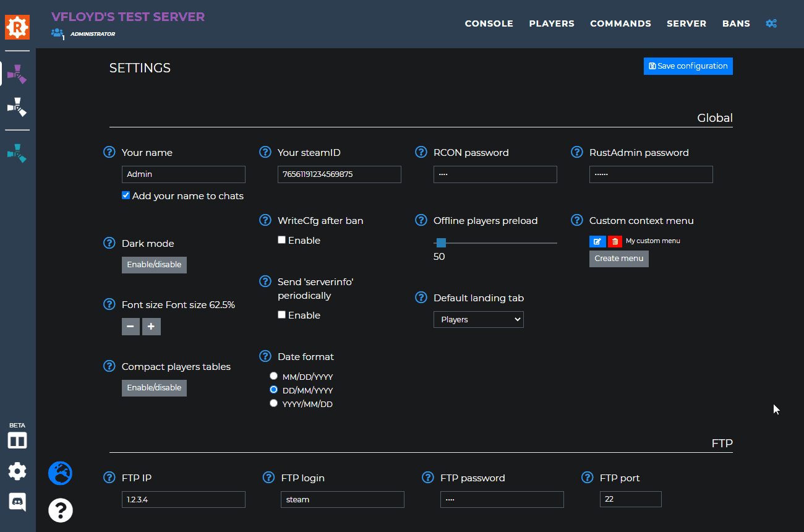Edit My custom menu with blue pencil icon
The height and width of the screenshot is (532, 804).
[597, 241]
